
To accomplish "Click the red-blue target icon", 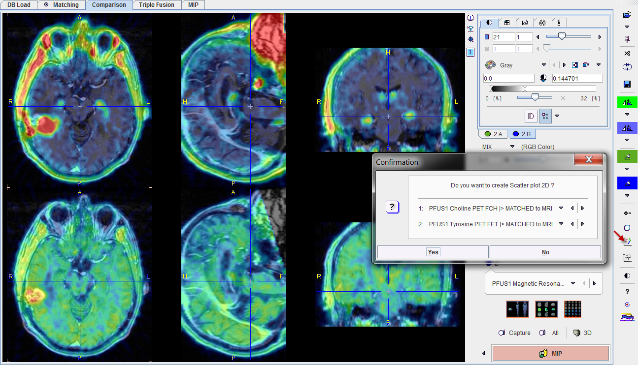I will coord(627,304).
